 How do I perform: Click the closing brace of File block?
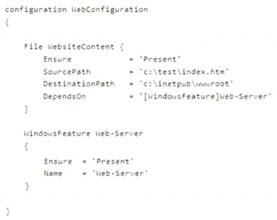(26, 110)
